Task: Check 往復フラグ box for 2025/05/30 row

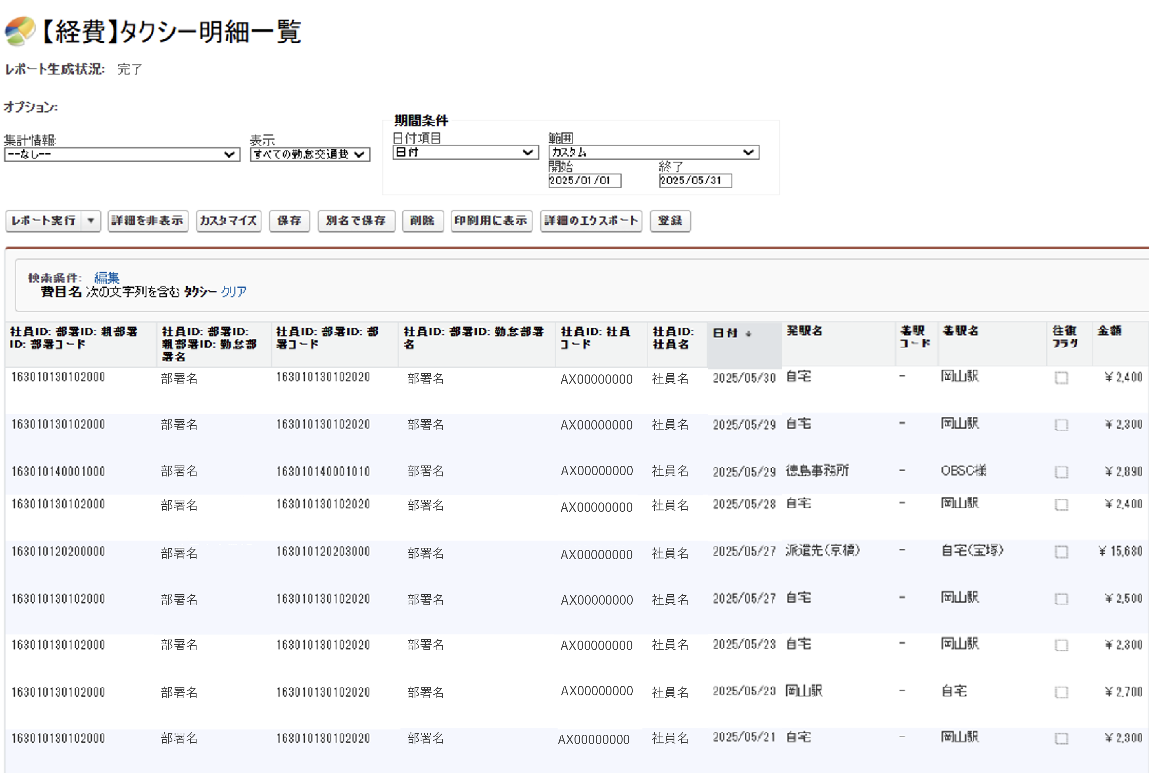Action: (1061, 378)
